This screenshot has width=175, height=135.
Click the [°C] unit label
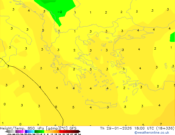coord(64,128)
